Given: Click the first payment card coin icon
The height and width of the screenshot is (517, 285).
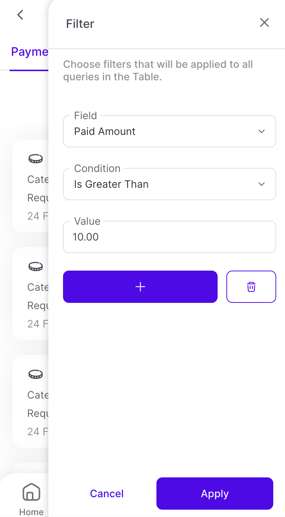Looking at the screenshot, I should point(36,159).
